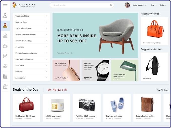The image size is (171, 128).
Task: Click in the Search product field
Action: coord(82,5)
